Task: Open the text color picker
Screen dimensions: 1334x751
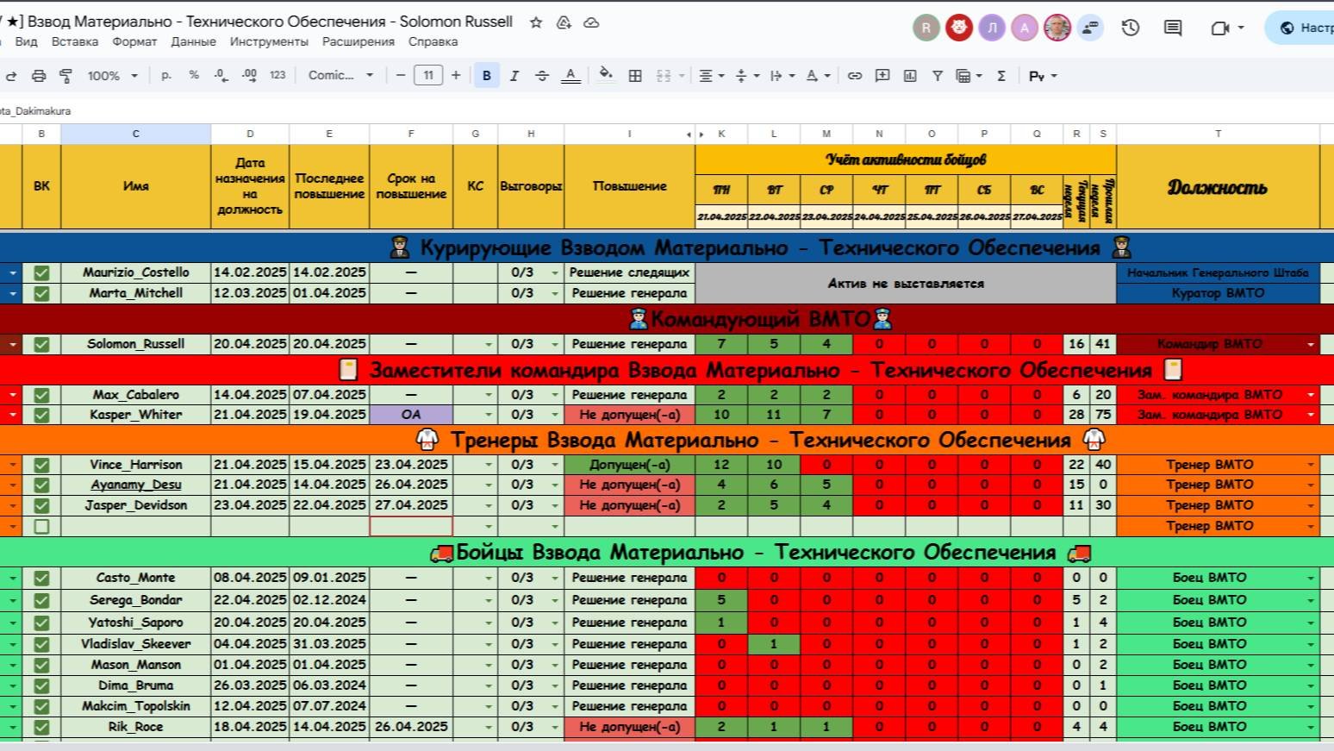Action: point(570,76)
